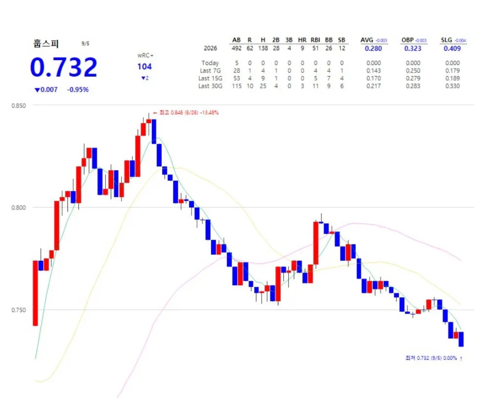Image resolution: width=481 pixels, height=398 pixels.
Task: Click the large 0.732 OPS value
Action: pos(64,67)
